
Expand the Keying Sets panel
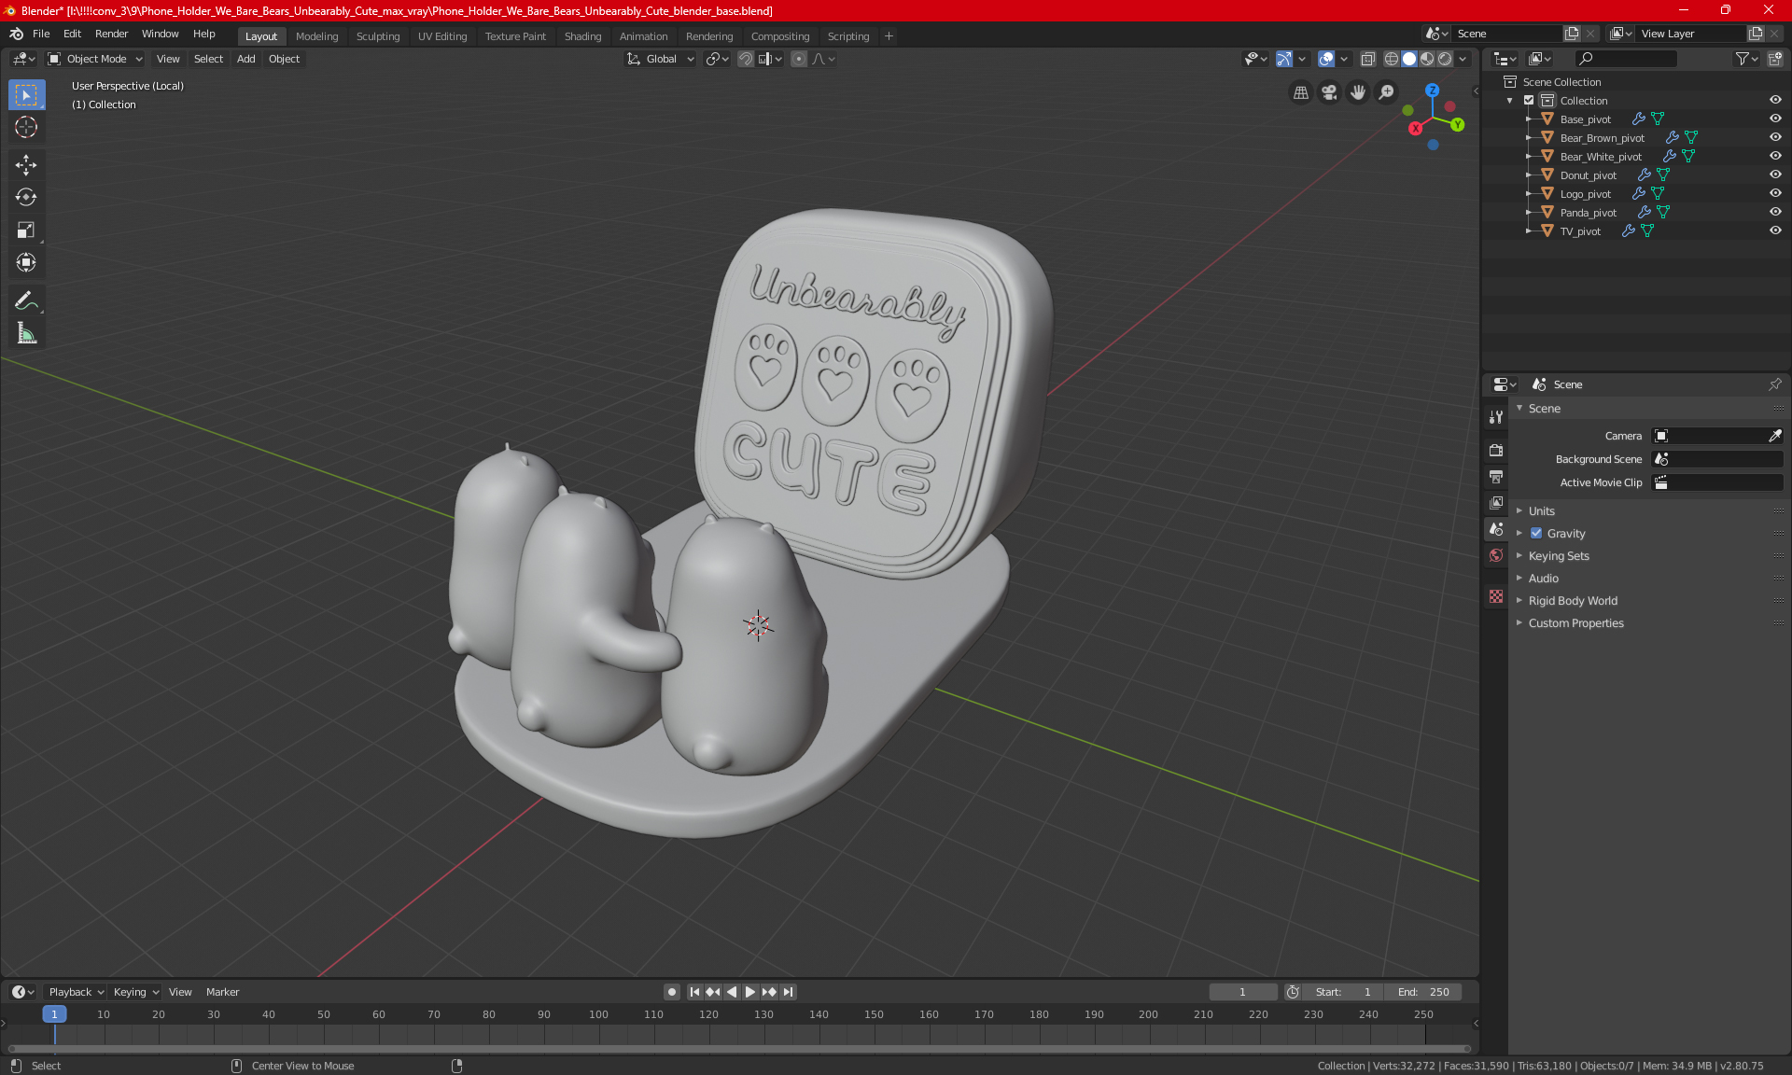click(1558, 556)
